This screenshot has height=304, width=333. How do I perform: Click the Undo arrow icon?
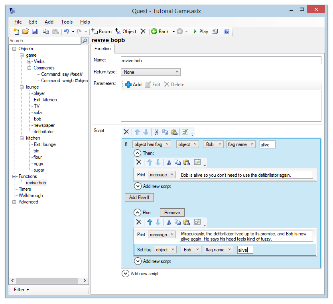(67, 32)
